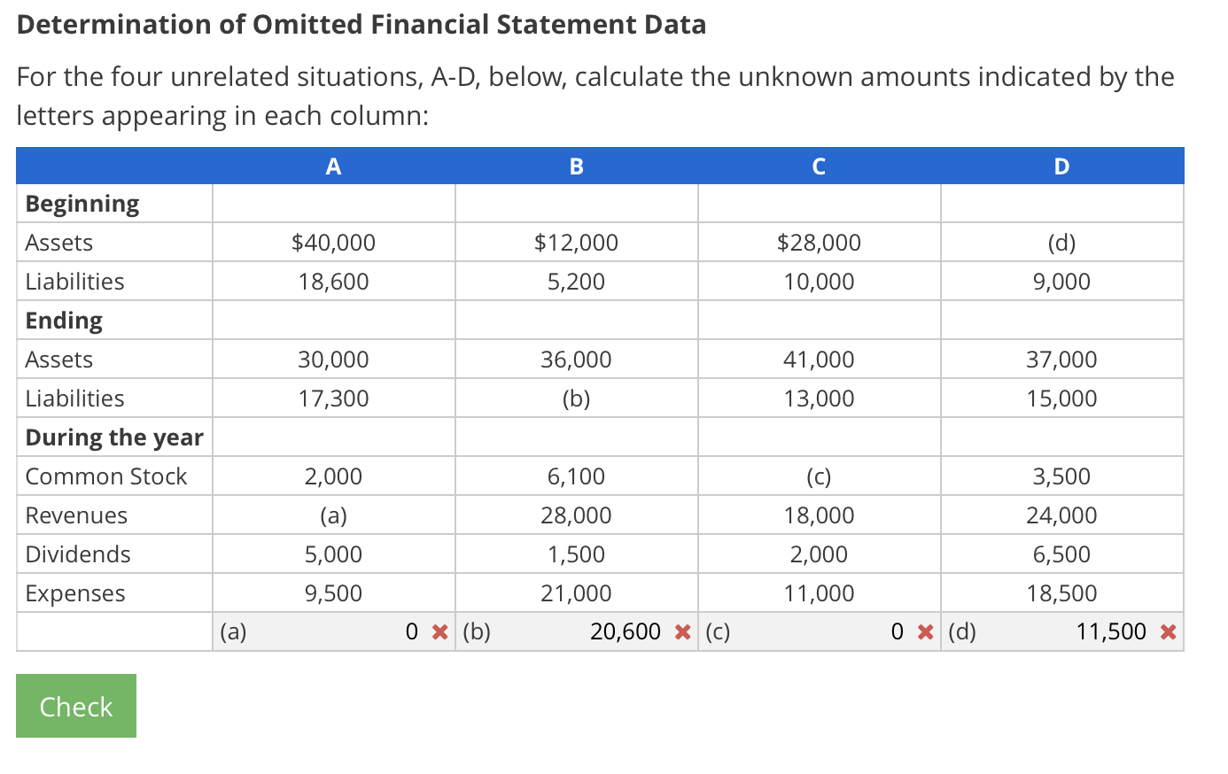Viewport: 1228px width, 774px height.
Task: Click the incorrect mark in column A's answer row
Action: [x=440, y=631]
